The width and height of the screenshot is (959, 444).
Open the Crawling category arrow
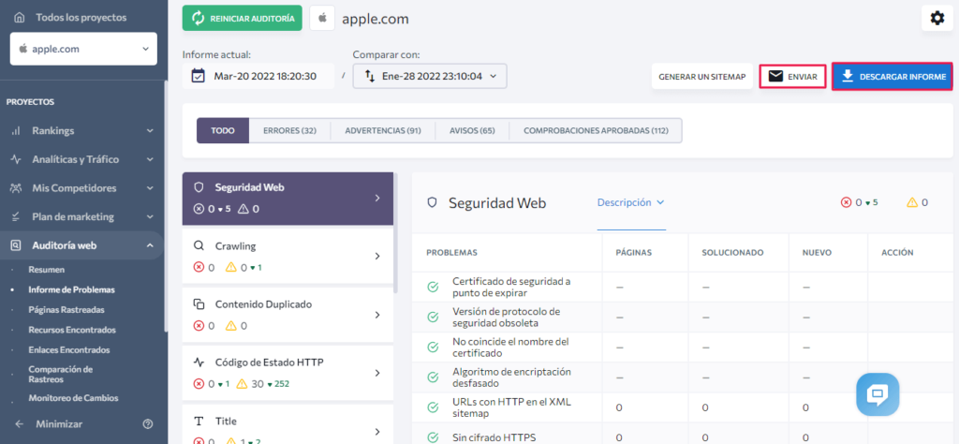click(x=377, y=257)
